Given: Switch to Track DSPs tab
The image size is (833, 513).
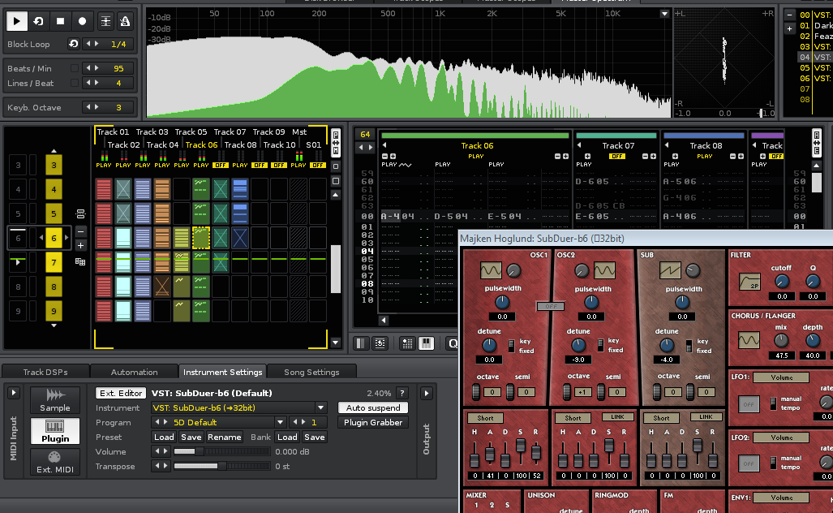Looking at the screenshot, I should [45, 372].
